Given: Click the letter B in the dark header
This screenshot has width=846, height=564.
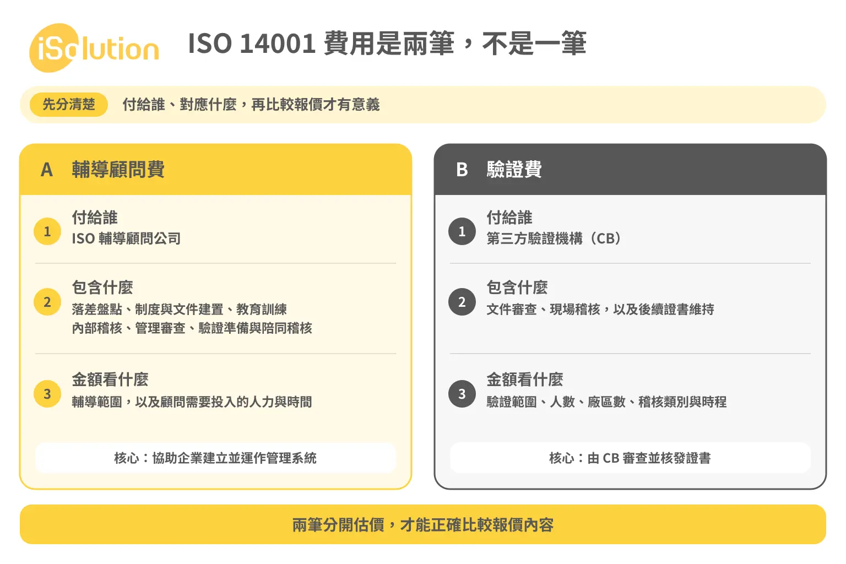Looking at the screenshot, I should click(462, 170).
